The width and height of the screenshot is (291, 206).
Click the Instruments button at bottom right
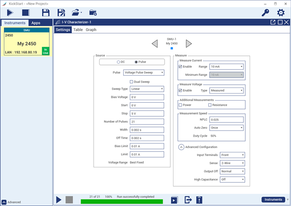pos(273,199)
